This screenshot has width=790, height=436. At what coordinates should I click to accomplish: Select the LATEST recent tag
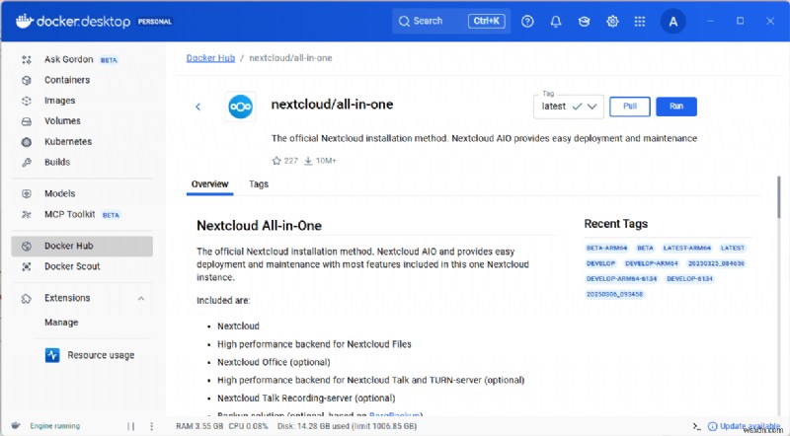click(732, 248)
